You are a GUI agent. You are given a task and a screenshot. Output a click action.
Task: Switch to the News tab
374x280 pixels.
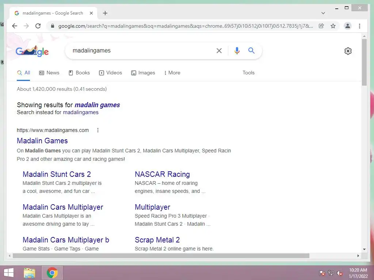click(x=49, y=73)
